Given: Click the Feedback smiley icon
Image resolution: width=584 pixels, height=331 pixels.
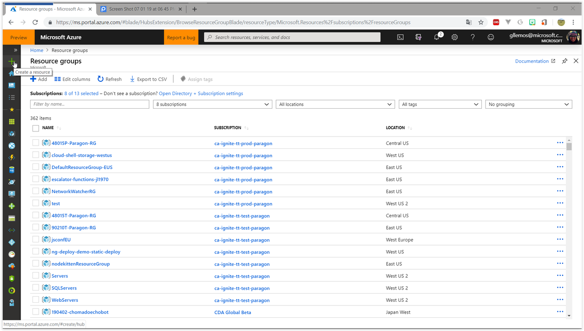Looking at the screenshot, I should 491,37.
